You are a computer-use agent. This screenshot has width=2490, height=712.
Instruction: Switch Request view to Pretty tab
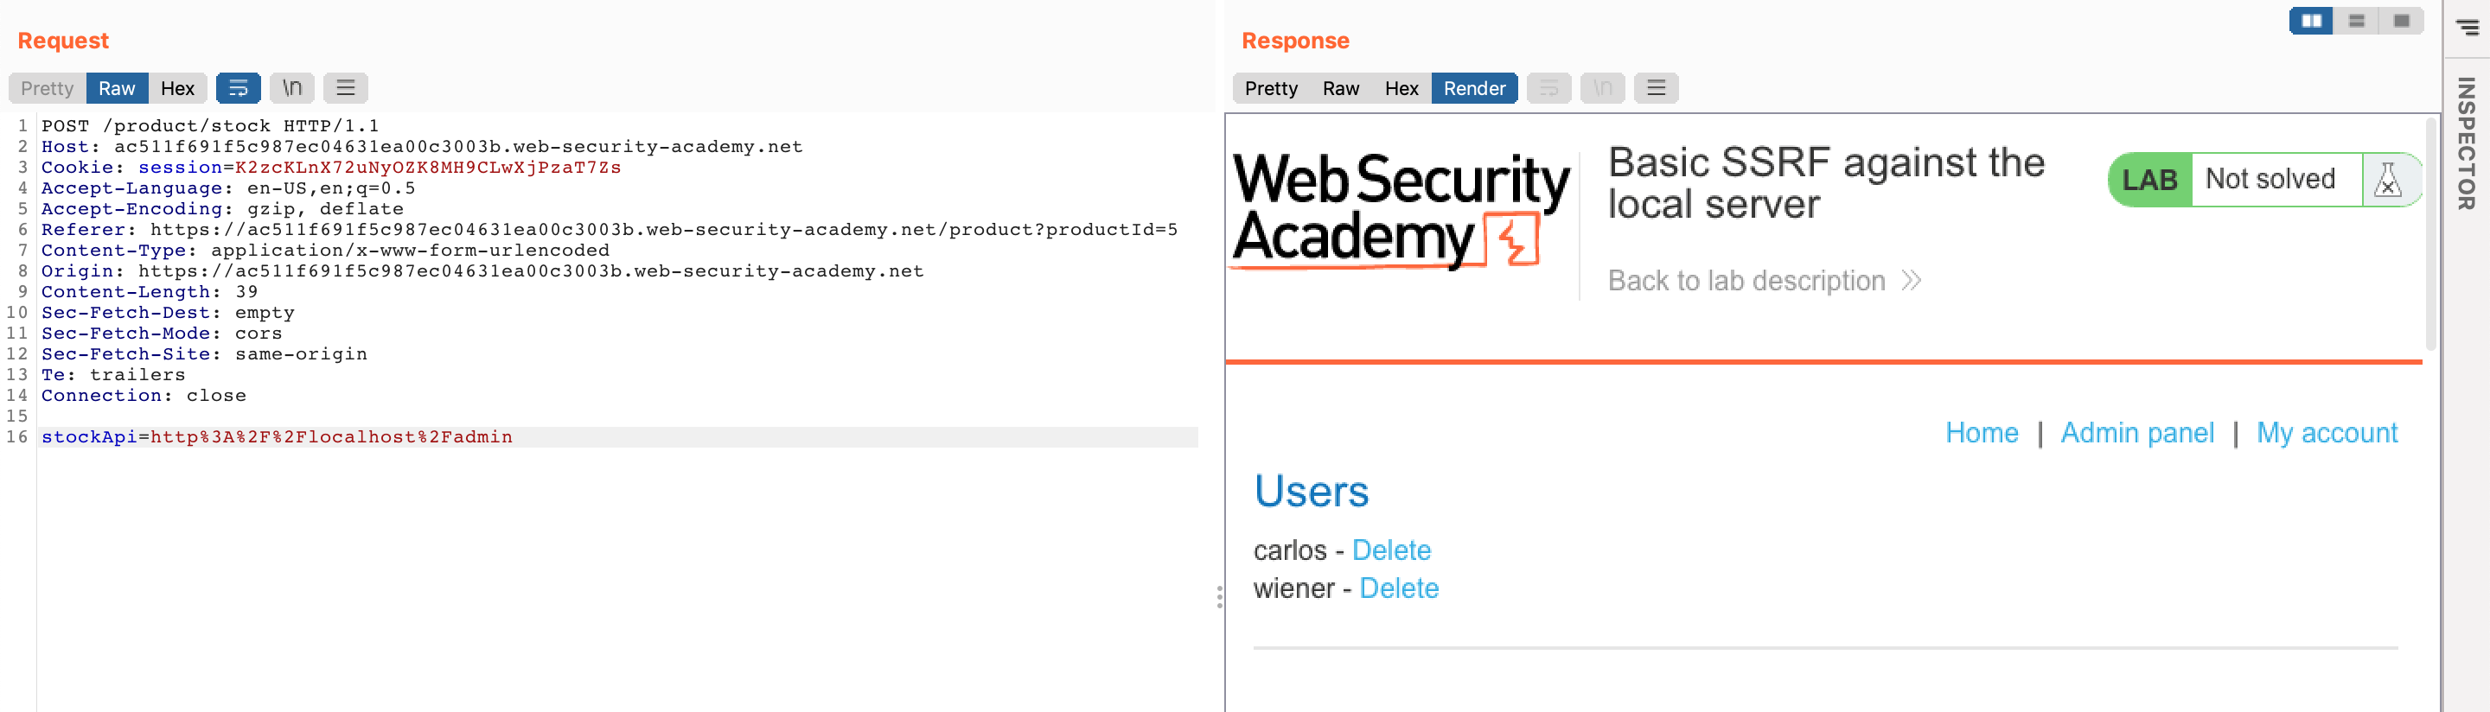[x=48, y=88]
